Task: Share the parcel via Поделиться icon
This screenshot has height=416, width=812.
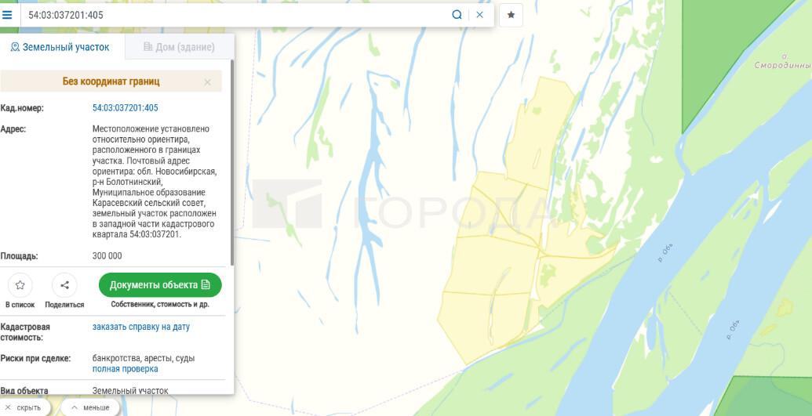Action: point(64,285)
